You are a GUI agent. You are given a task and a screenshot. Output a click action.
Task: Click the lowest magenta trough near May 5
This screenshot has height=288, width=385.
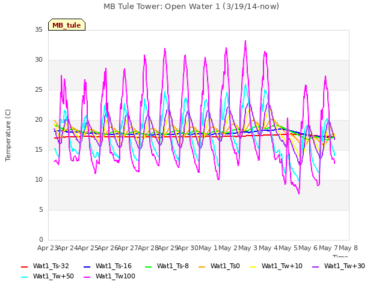point(299,194)
